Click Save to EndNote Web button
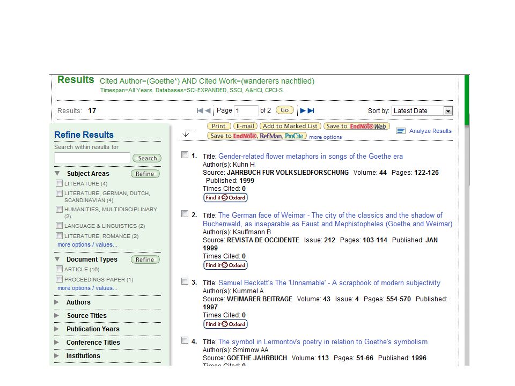Image resolution: width=515 pixels, height=386 pixels. [356, 126]
